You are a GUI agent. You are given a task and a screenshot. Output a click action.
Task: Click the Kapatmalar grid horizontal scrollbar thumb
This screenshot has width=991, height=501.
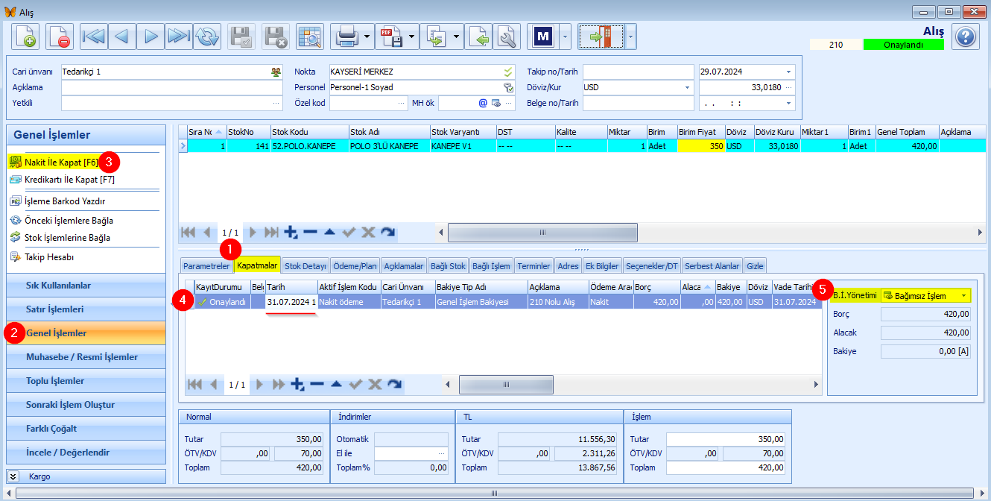pyautogui.click(x=506, y=385)
